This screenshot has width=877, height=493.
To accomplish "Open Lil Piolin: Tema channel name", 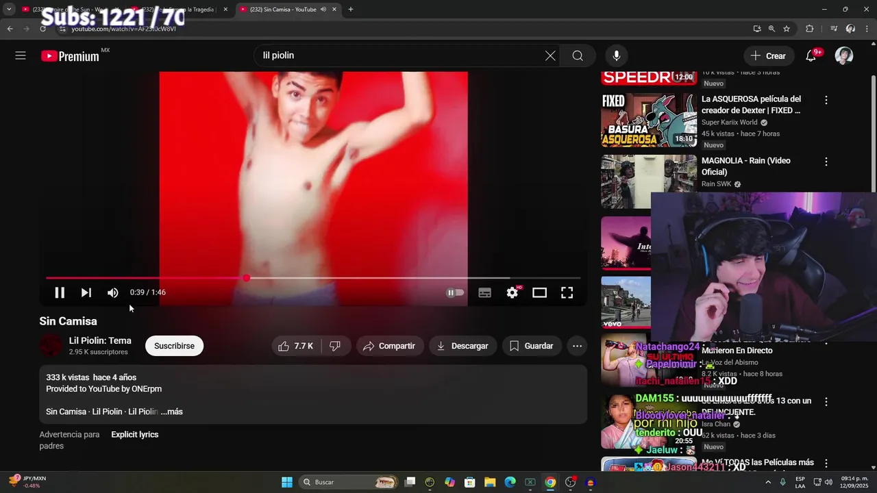I will 100,340.
